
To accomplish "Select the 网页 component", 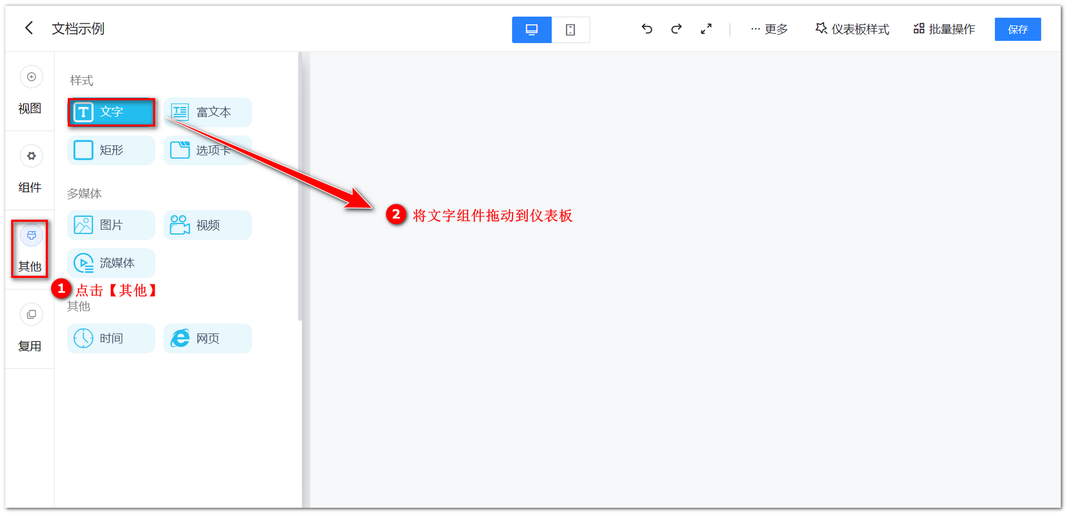I will pyautogui.click(x=207, y=338).
